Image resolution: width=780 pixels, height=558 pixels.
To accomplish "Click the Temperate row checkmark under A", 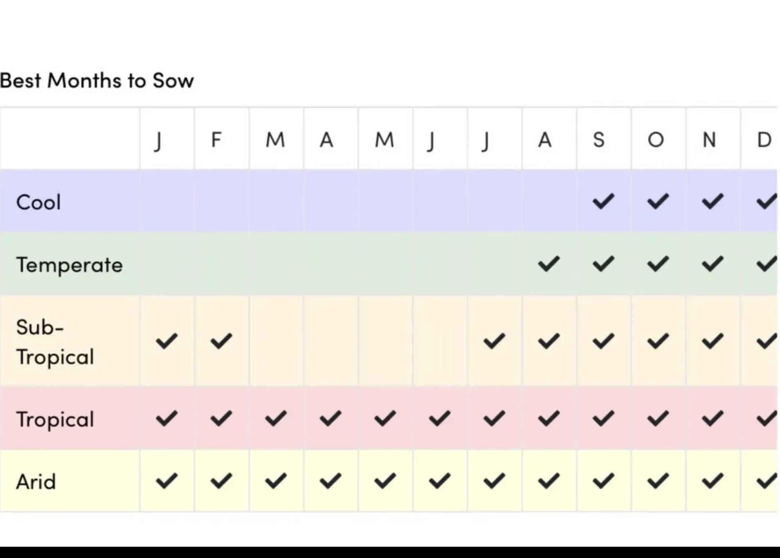I will pyautogui.click(x=549, y=264).
